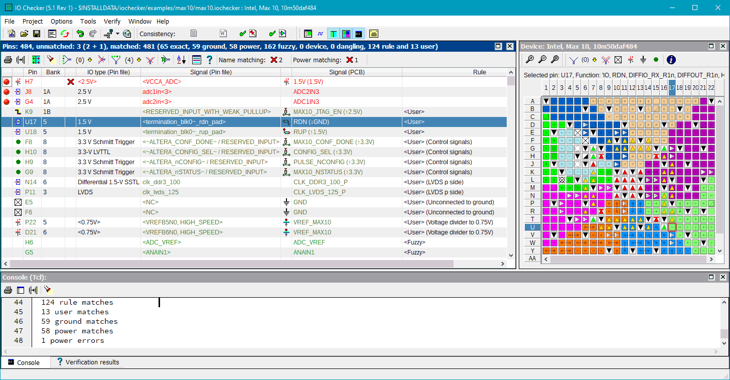Switch to the Verification results tab
This screenshot has width=730, height=380.
[88, 362]
